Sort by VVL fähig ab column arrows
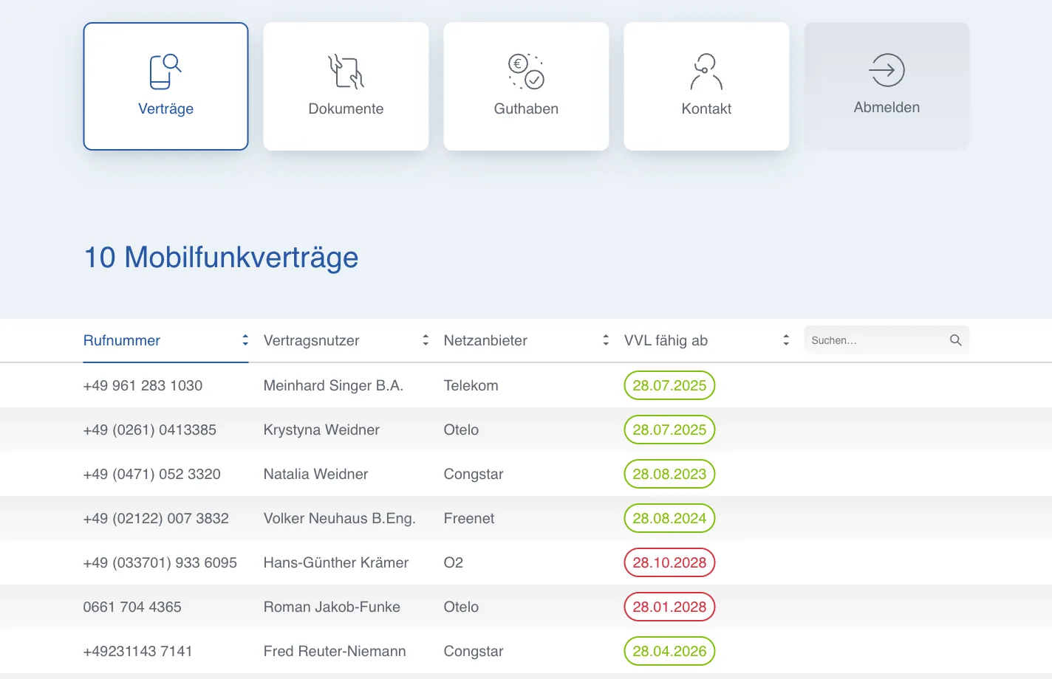Viewport: 1052px width, 679px height. click(786, 340)
